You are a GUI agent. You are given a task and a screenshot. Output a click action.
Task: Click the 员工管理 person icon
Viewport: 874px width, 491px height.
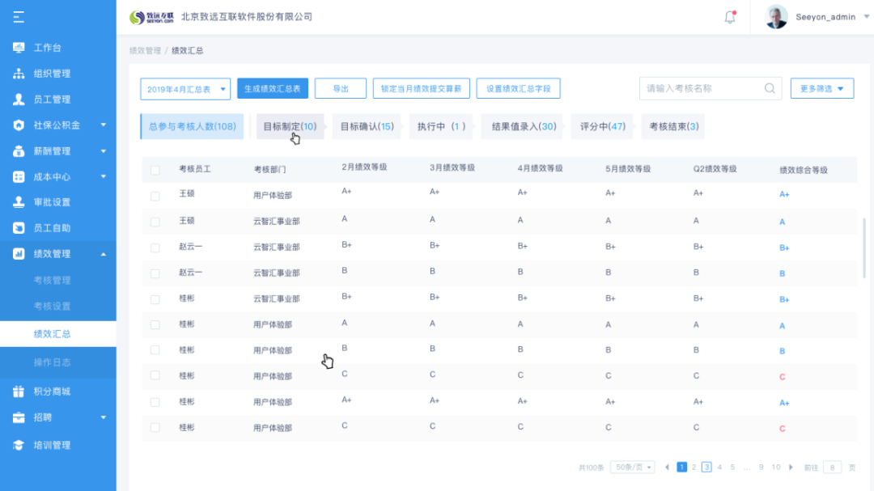coord(19,99)
